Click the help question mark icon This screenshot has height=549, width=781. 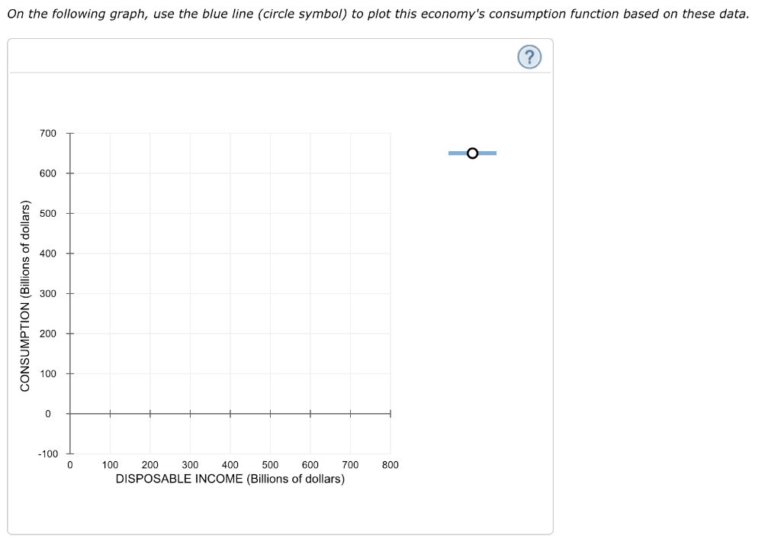coord(529,57)
